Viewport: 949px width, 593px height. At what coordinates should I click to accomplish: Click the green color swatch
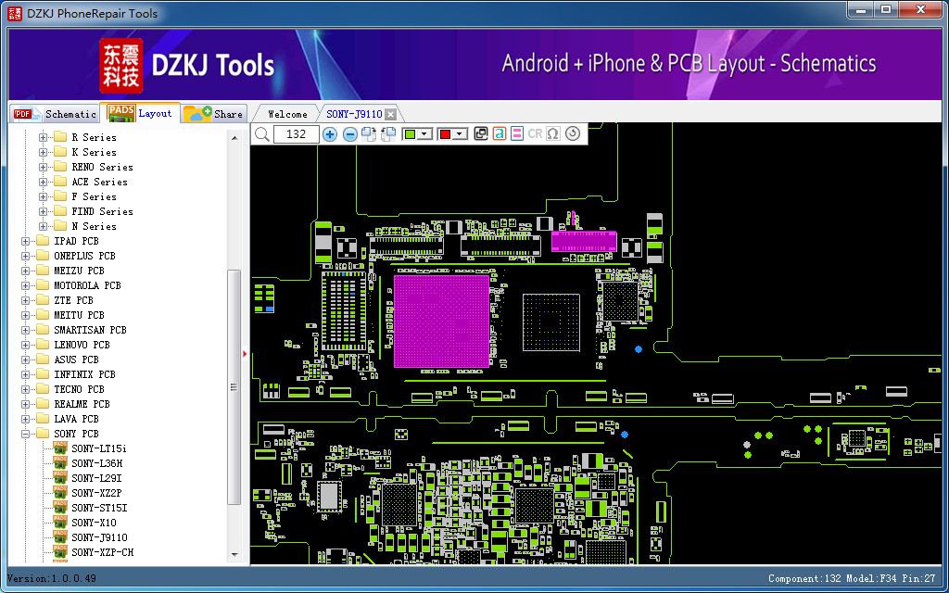coord(410,133)
